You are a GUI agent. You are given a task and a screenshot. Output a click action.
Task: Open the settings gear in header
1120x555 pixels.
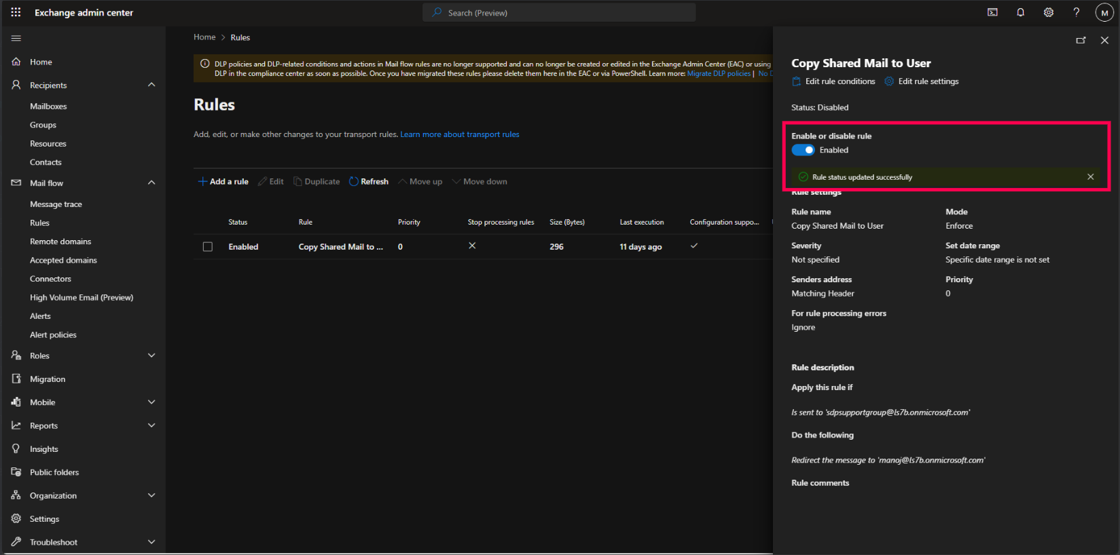coord(1049,12)
